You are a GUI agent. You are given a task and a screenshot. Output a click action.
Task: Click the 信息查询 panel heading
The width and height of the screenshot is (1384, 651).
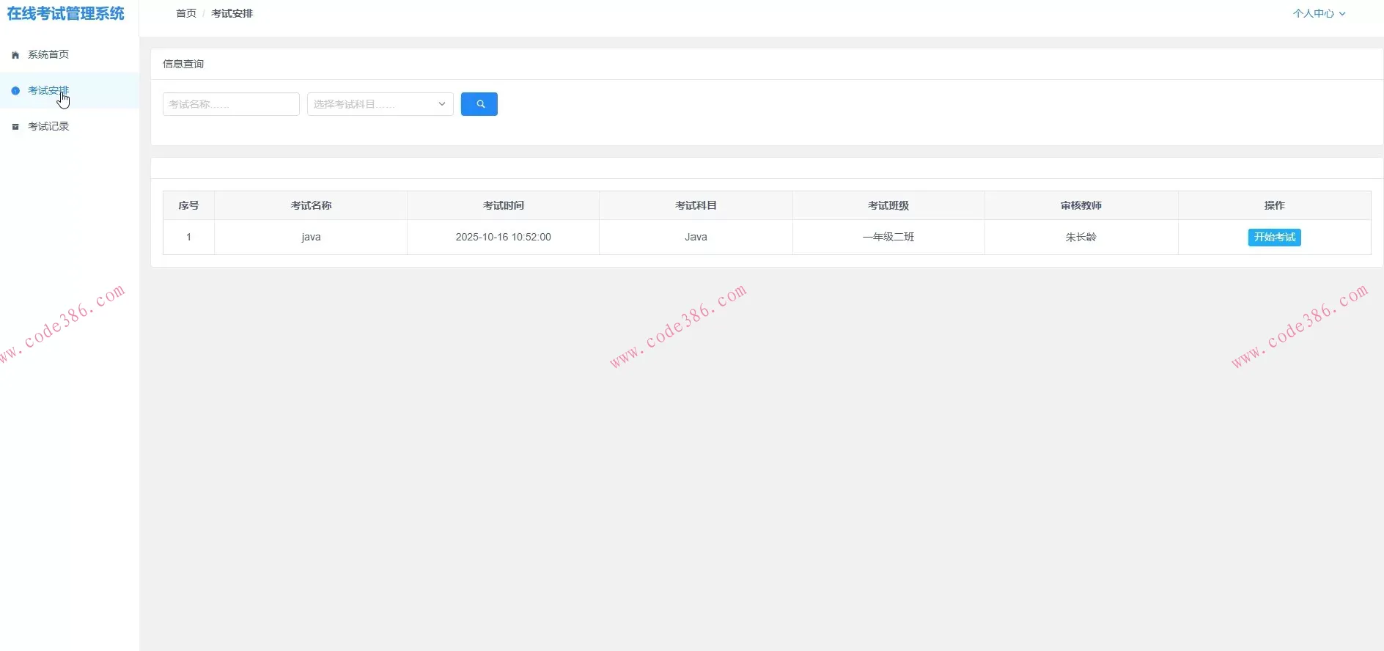[183, 64]
